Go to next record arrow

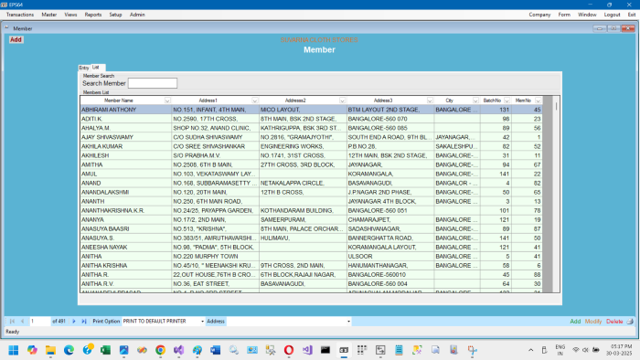(x=74, y=322)
